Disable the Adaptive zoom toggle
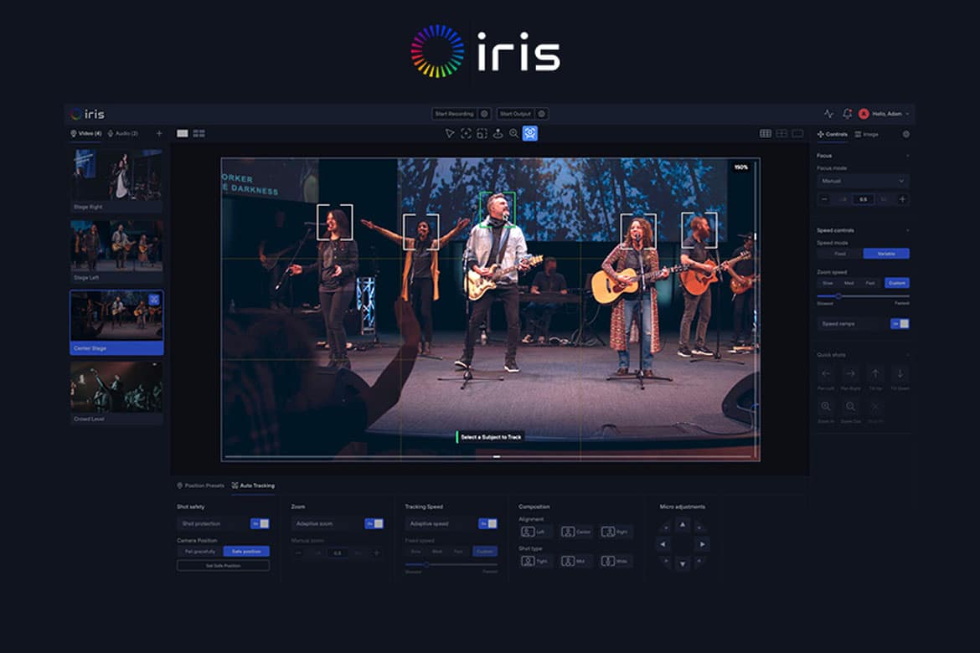 374,523
